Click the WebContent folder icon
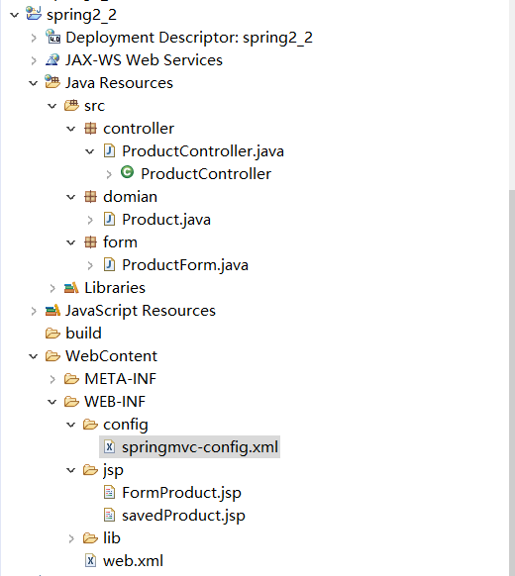Image resolution: width=515 pixels, height=576 pixels. coord(52,356)
